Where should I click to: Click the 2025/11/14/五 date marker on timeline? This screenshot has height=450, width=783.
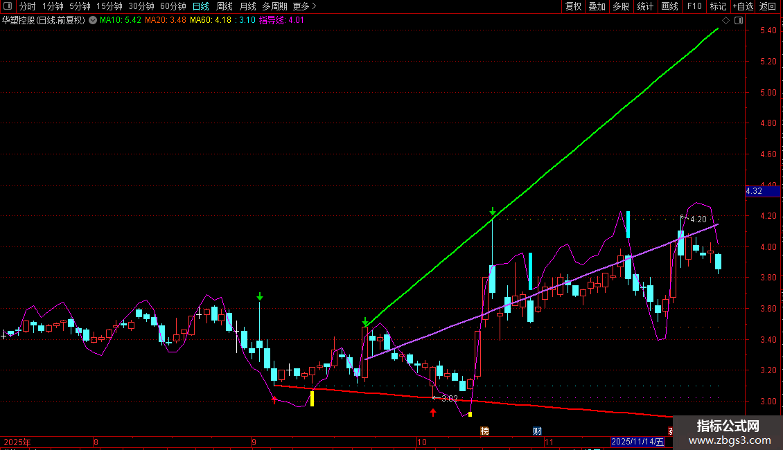(637, 442)
